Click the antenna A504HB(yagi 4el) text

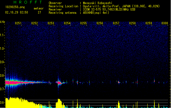[x=96, y=13]
